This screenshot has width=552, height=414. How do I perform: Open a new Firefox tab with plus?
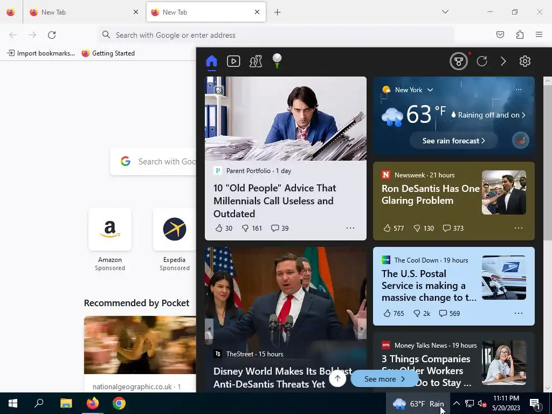(x=278, y=12)
